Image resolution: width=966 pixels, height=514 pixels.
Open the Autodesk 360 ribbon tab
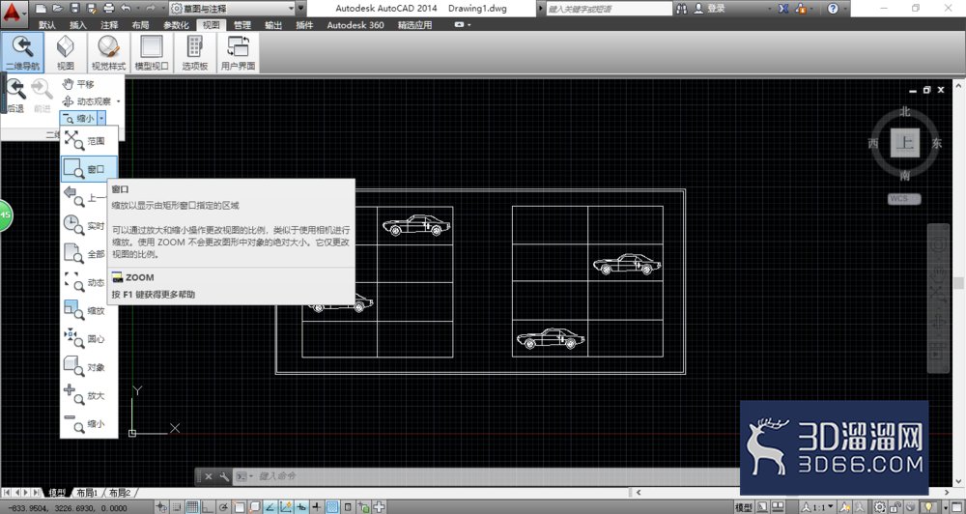(355, 25)
